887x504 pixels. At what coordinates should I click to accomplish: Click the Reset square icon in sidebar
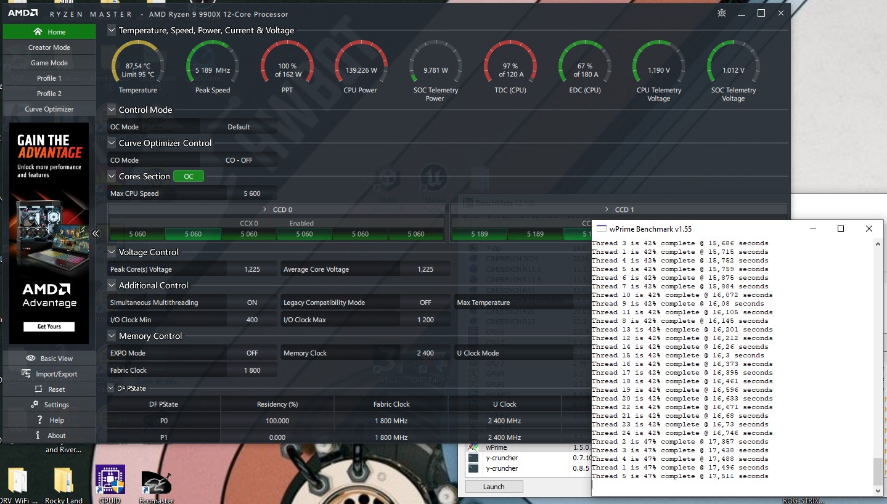(x=39, y=389)
